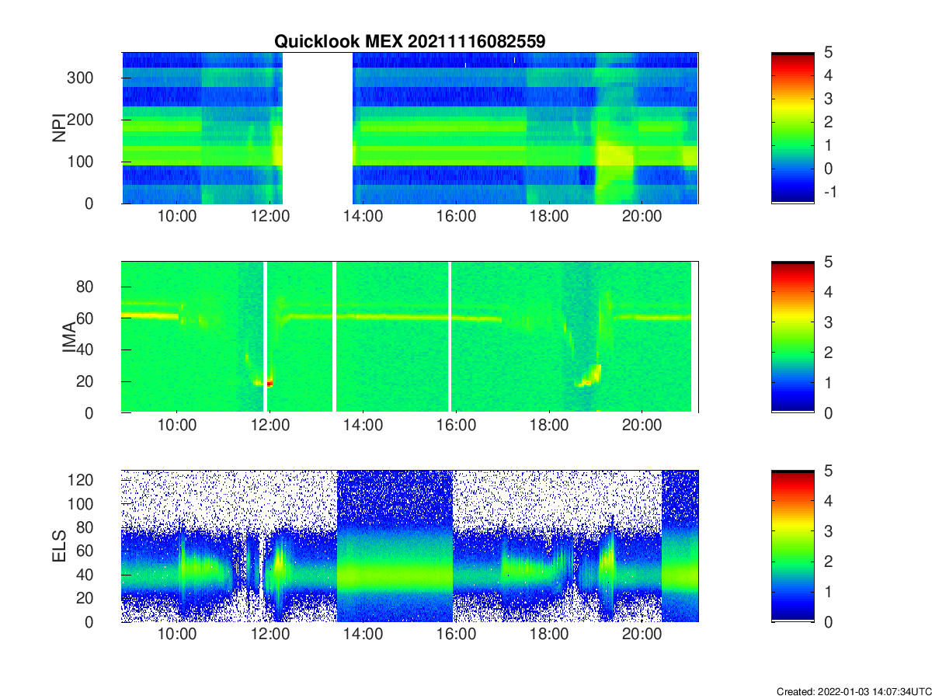Click the '20:00' tick under ELS plot

pos(642,636)
